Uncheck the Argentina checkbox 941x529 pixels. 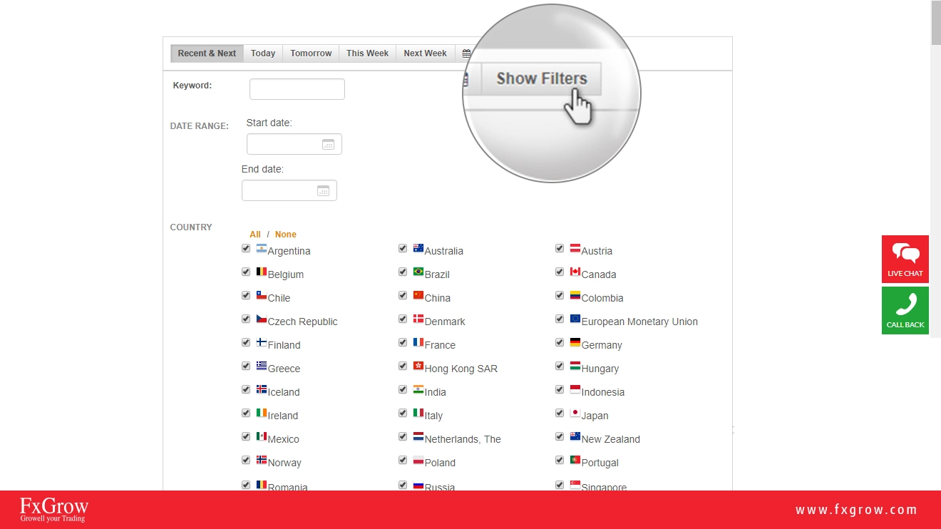(246, 248)
